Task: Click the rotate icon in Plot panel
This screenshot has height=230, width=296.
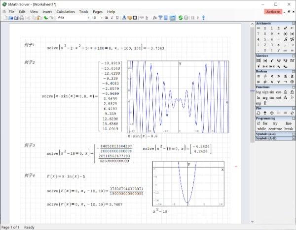Action: (259, 113)
